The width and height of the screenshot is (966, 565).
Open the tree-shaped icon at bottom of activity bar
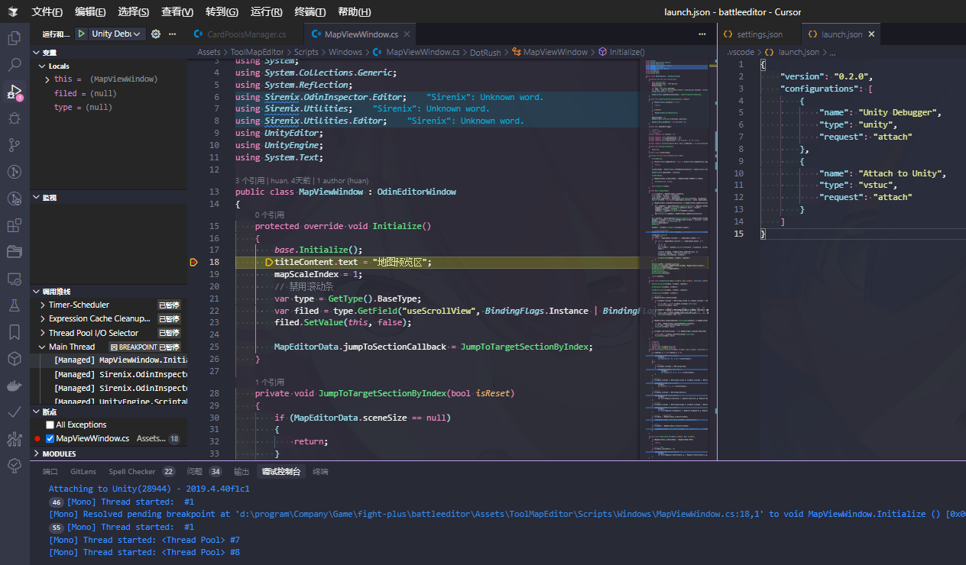[14, 466]
